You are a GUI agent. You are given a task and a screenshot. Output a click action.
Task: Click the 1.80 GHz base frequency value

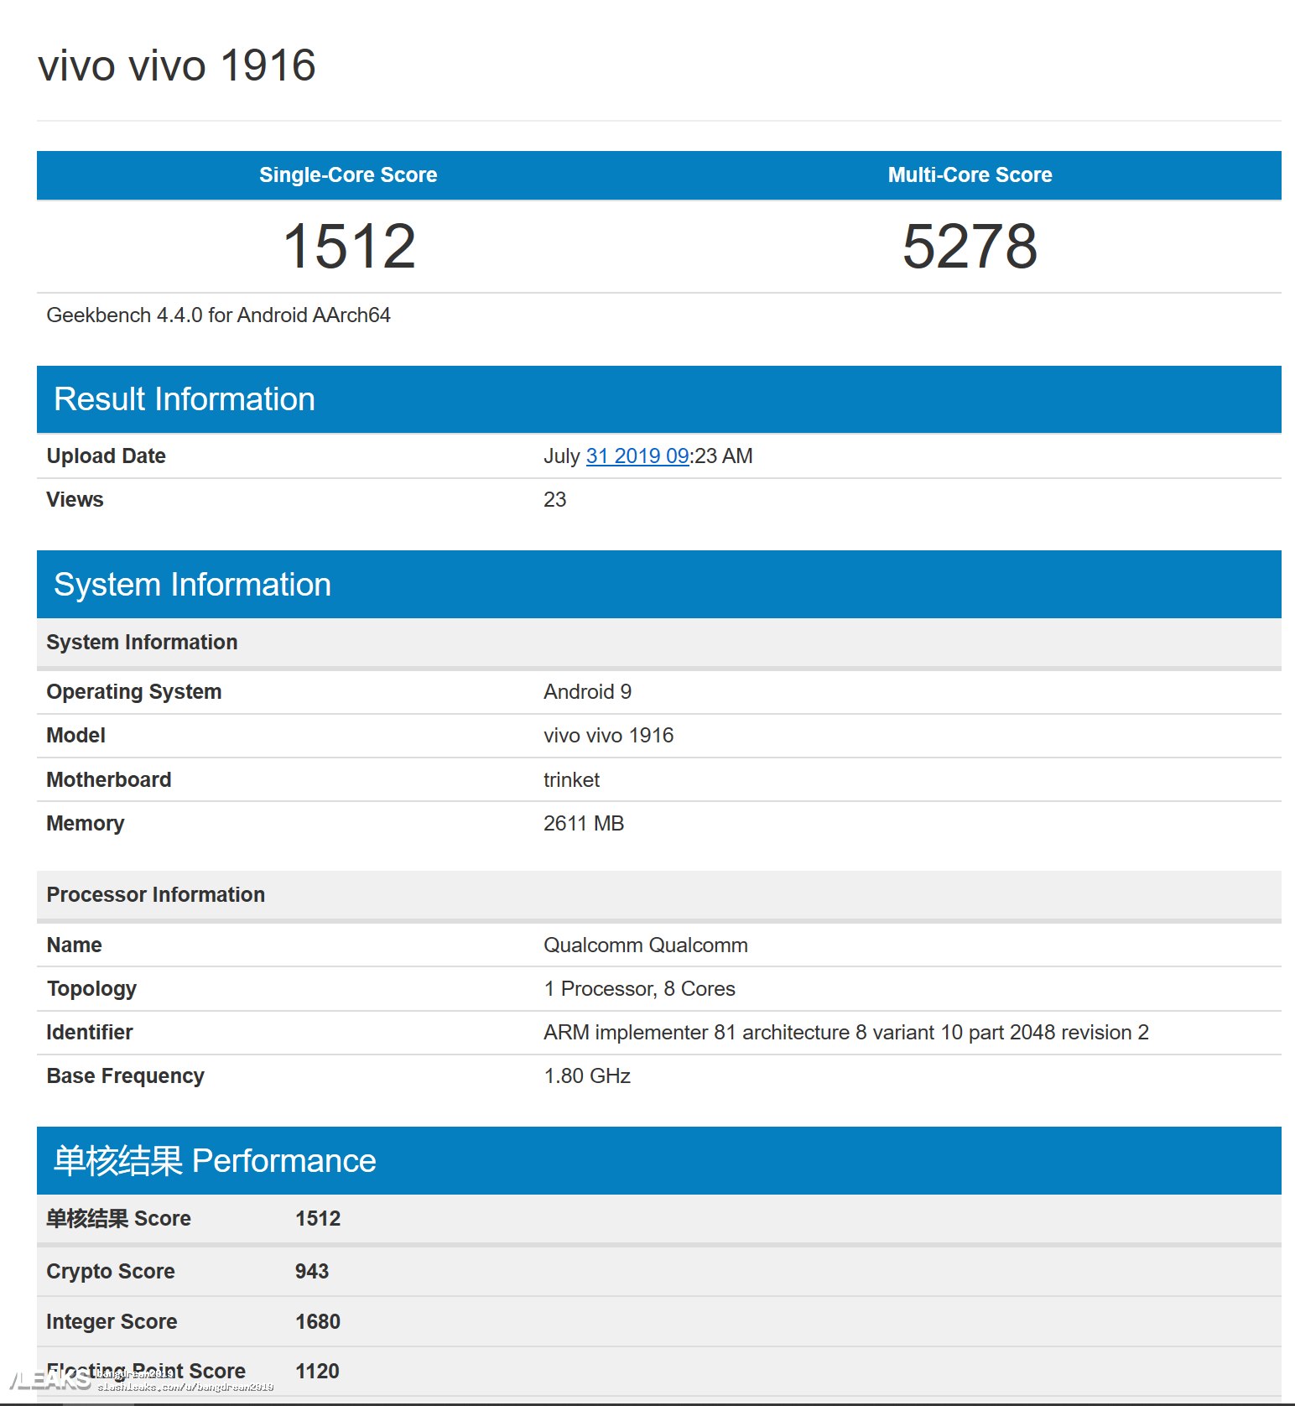click(x=587, y=1076)
